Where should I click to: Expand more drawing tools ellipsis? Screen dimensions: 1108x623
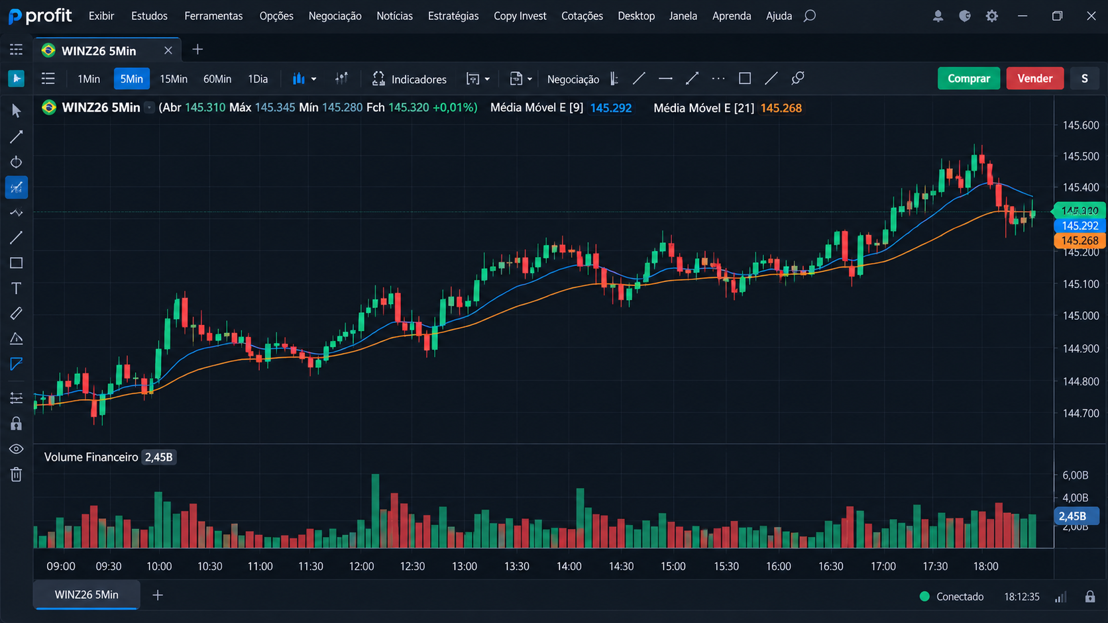click(x=718, y=79)
